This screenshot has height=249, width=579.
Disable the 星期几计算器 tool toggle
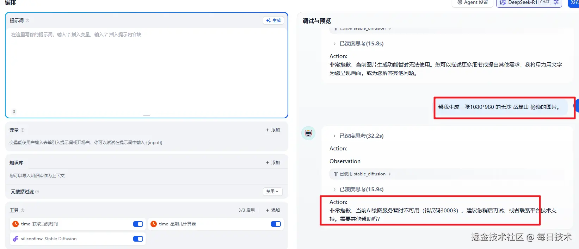[276, 224]
